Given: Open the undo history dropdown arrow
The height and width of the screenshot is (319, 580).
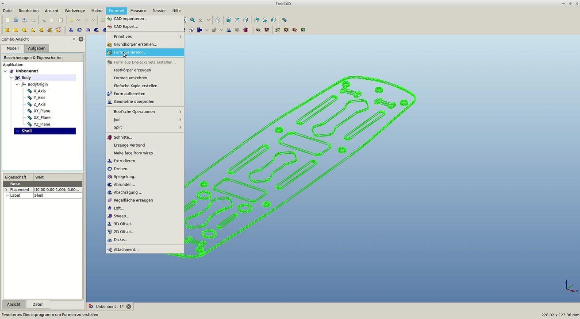Looking at the screenshot, I should pos(79,20).
